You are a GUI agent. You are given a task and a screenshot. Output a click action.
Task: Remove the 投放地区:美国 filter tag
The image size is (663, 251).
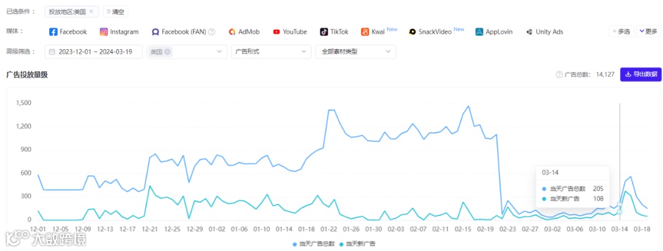pyautogui.click(x=91, y=12)
